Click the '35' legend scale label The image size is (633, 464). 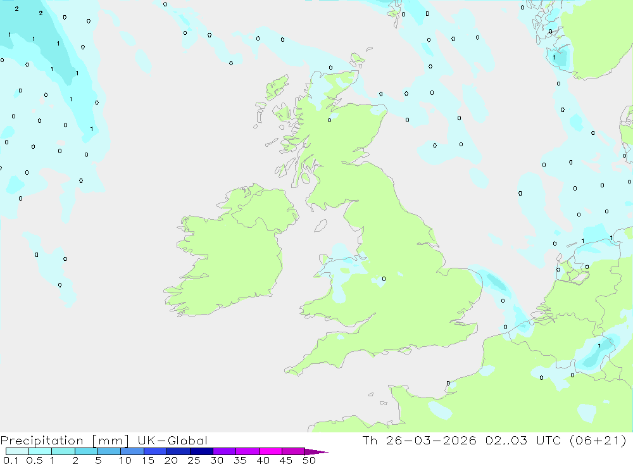[x=240, y=460]
